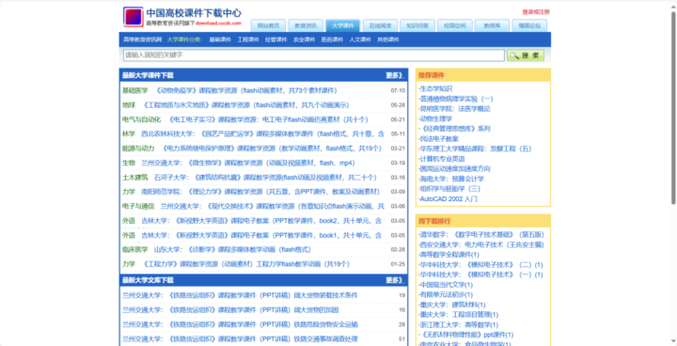Click the site logo icon
The width and height of the screenshot is (677, 346).
pyautogui.click(x=133, y=17)
